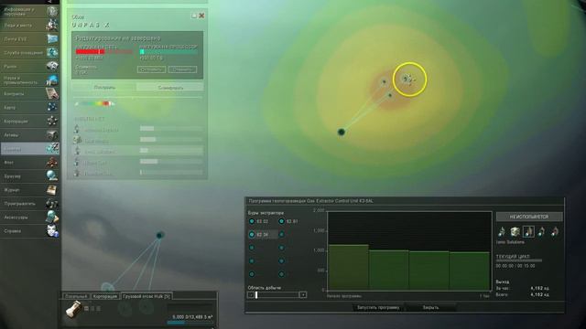Open the Журнал (journal) sidebar icon
586x329 pixels.
(x=52, y=190)
